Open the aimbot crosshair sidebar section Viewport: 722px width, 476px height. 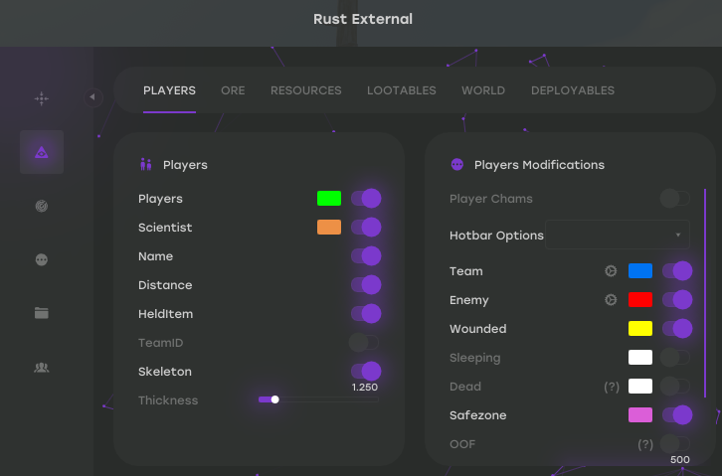pos(41,98)
